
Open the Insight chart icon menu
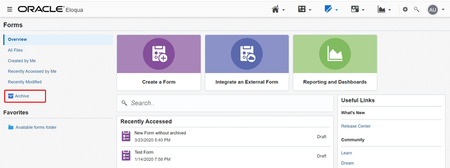[x=381, y=10]
